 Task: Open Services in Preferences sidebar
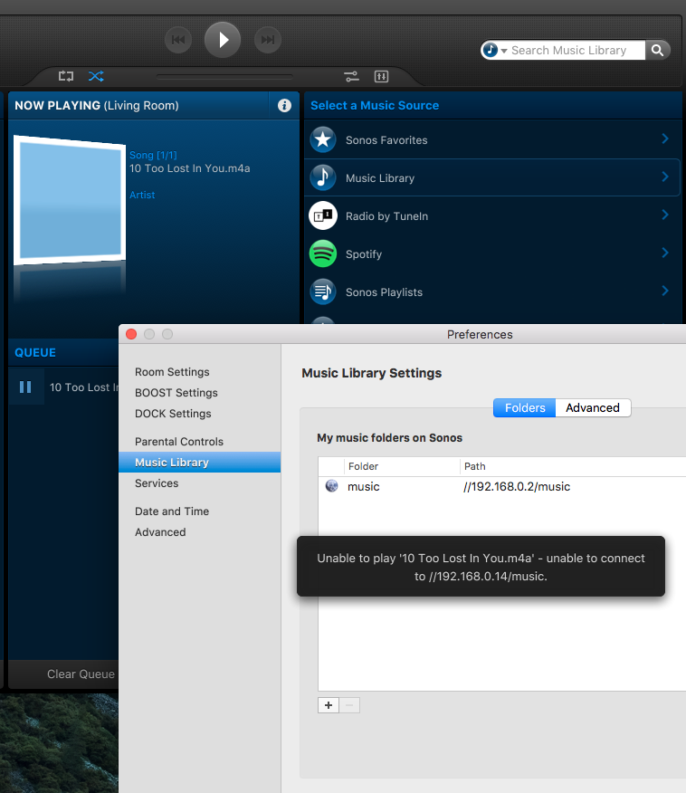coord(157,483)
